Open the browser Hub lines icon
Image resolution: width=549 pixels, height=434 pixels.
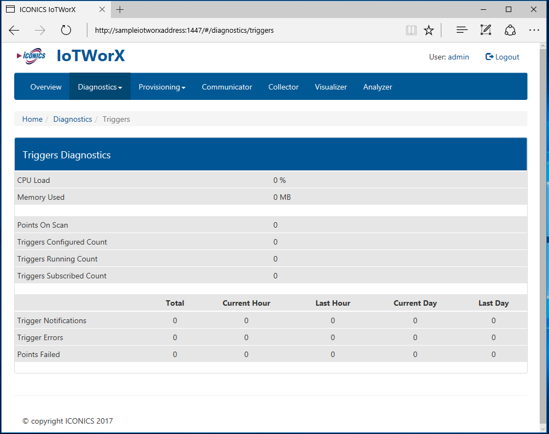tap(462, 30)
